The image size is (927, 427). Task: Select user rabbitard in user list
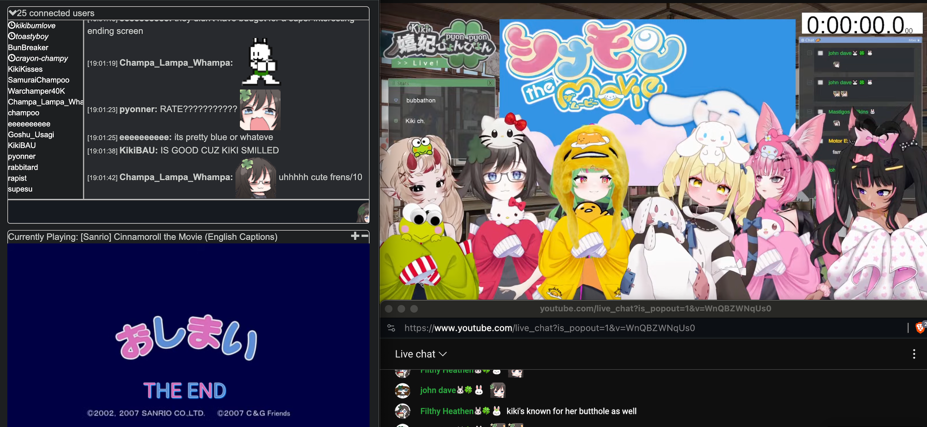(x=23, y=167)
